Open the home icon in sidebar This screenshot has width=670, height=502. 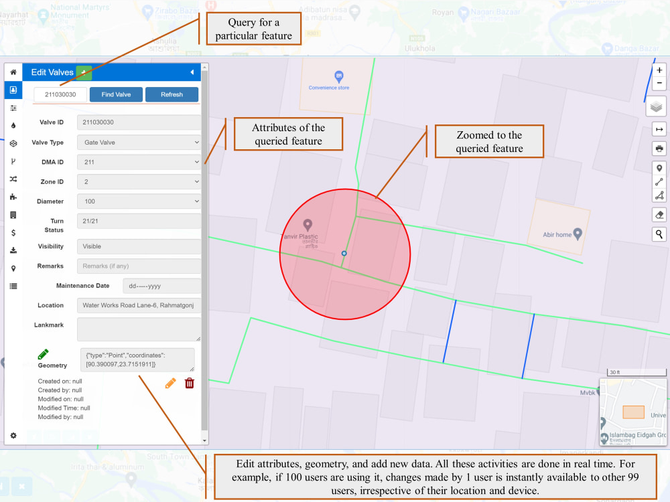(13, 72)
